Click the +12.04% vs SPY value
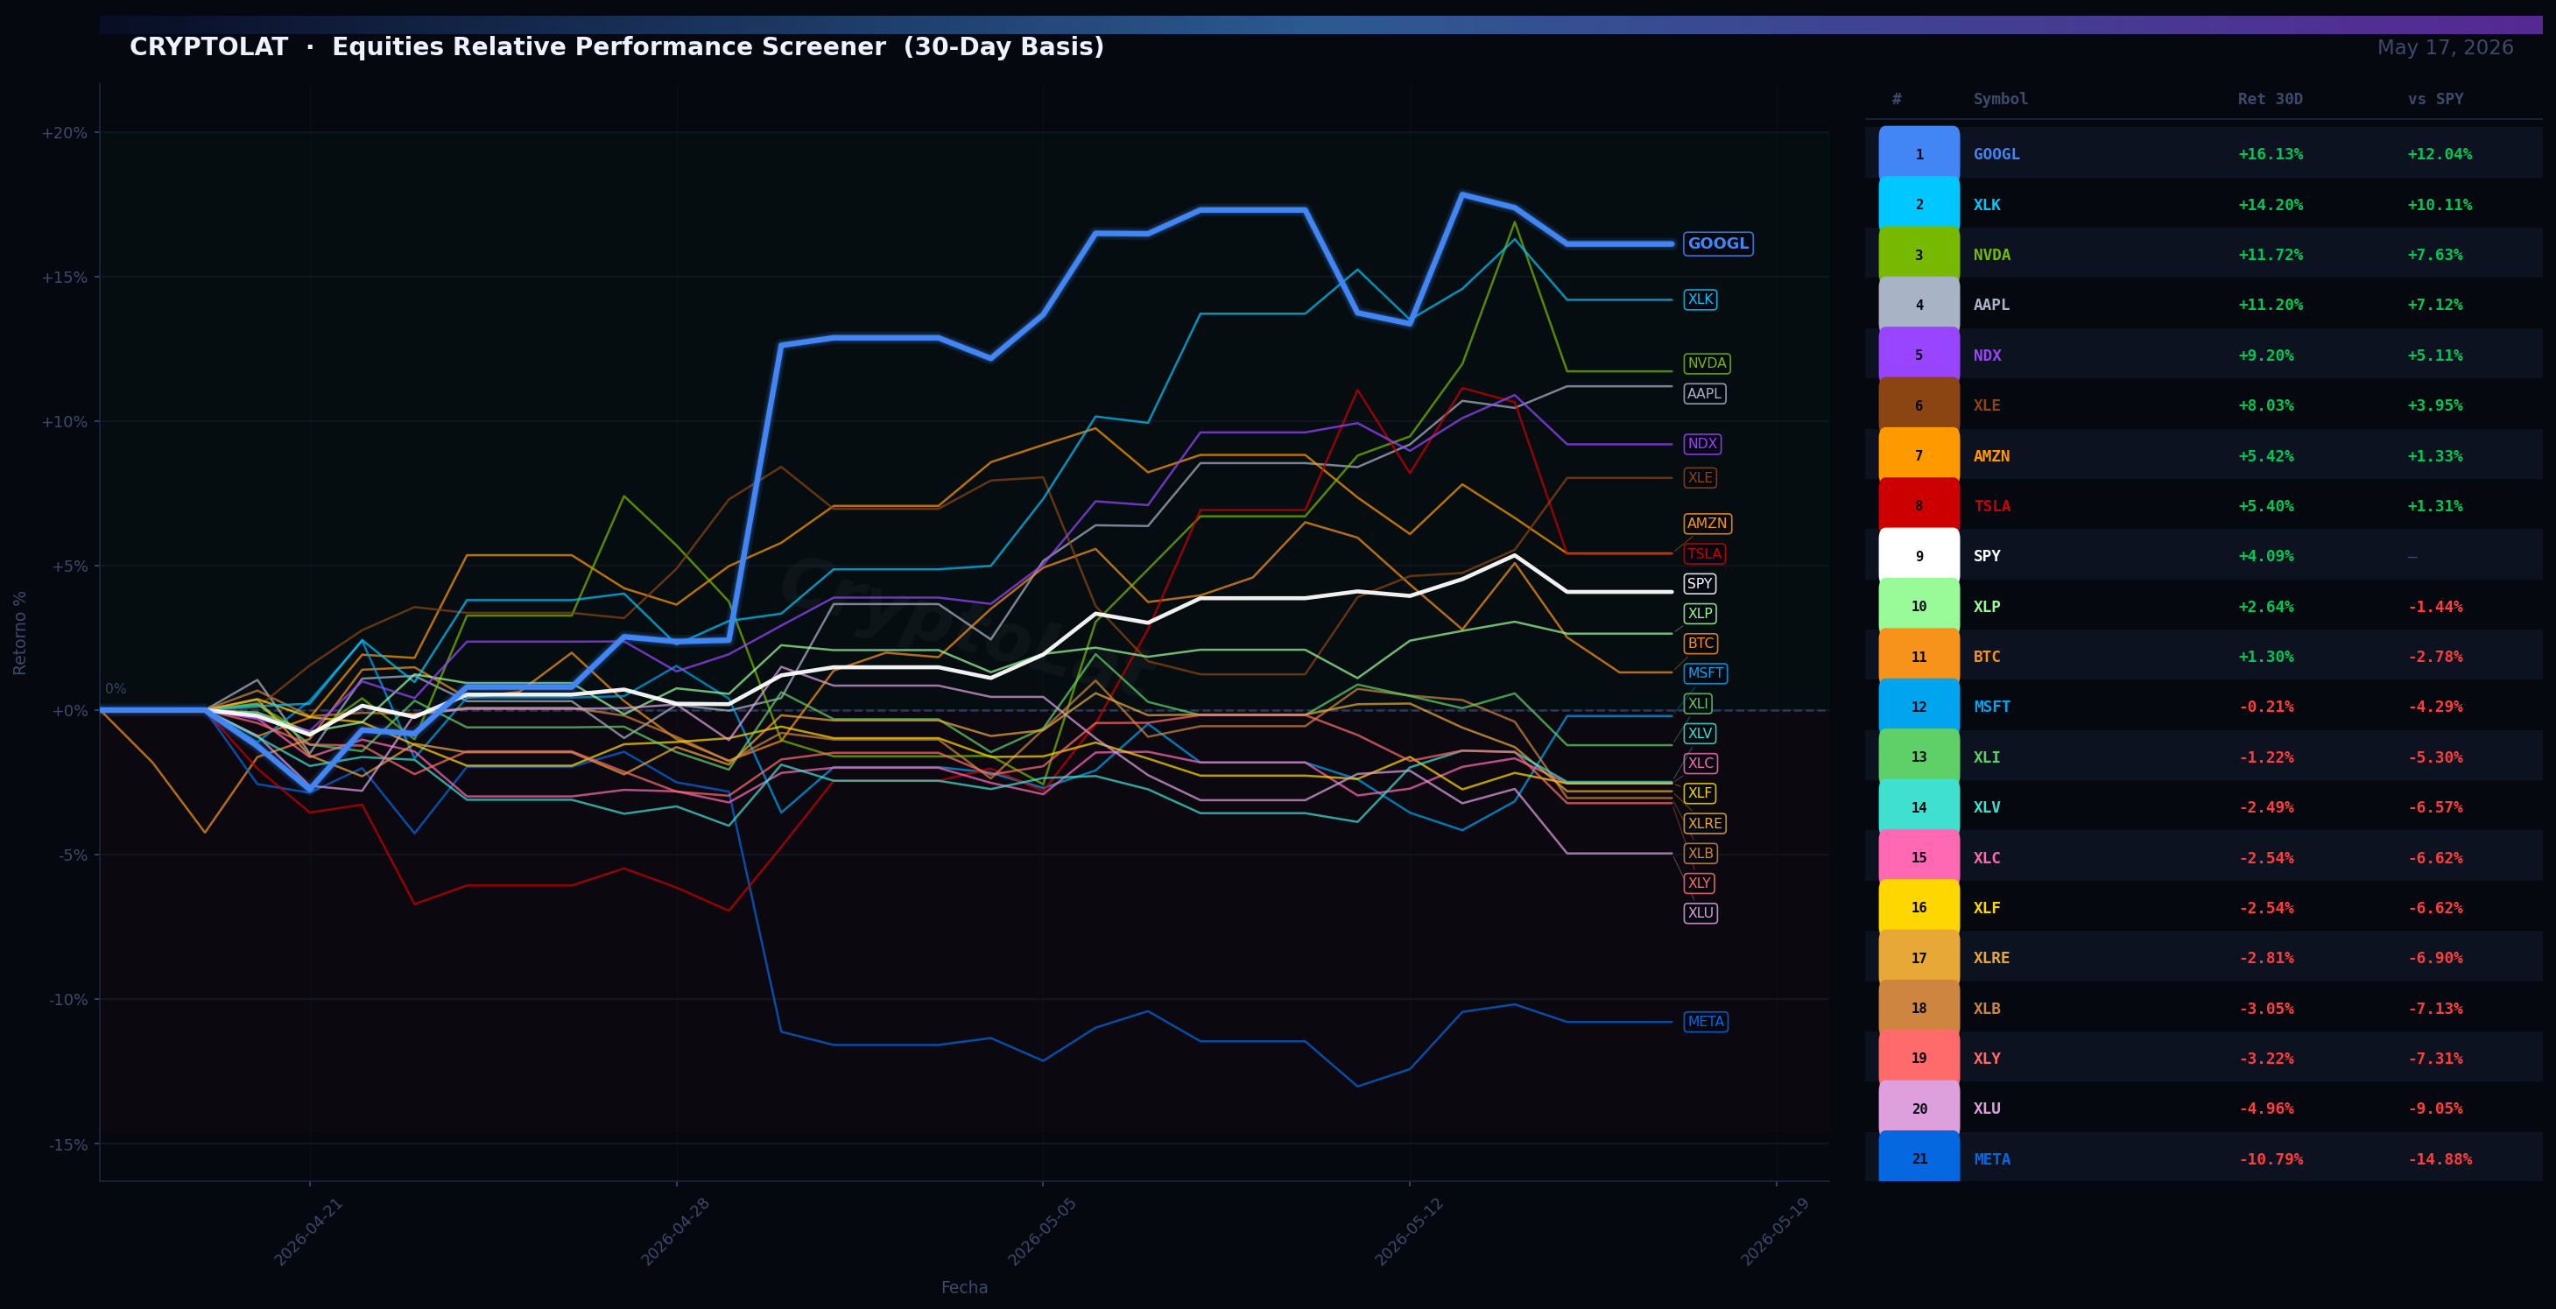The image size is (2556, 1309). click(x=2440, y=154)
